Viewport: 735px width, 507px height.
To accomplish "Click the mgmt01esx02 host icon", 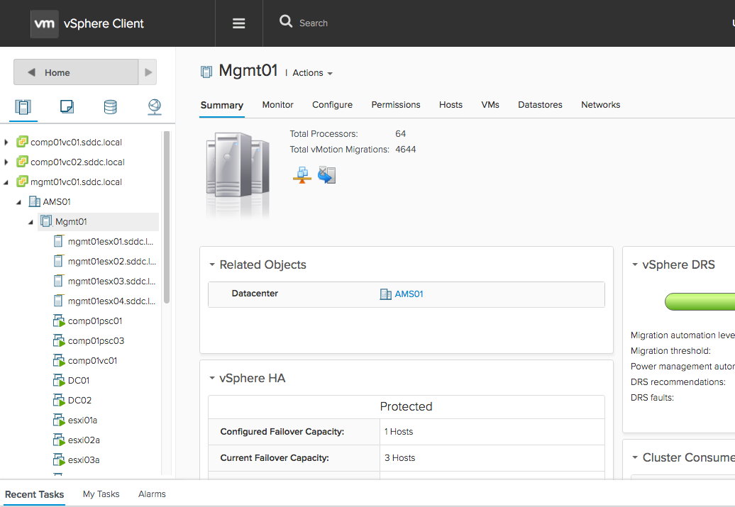I will (x=58, y=261).
